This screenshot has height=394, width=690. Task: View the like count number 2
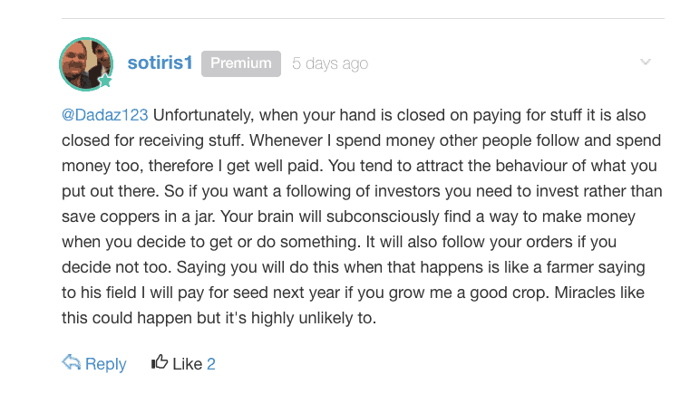(211, 364)
